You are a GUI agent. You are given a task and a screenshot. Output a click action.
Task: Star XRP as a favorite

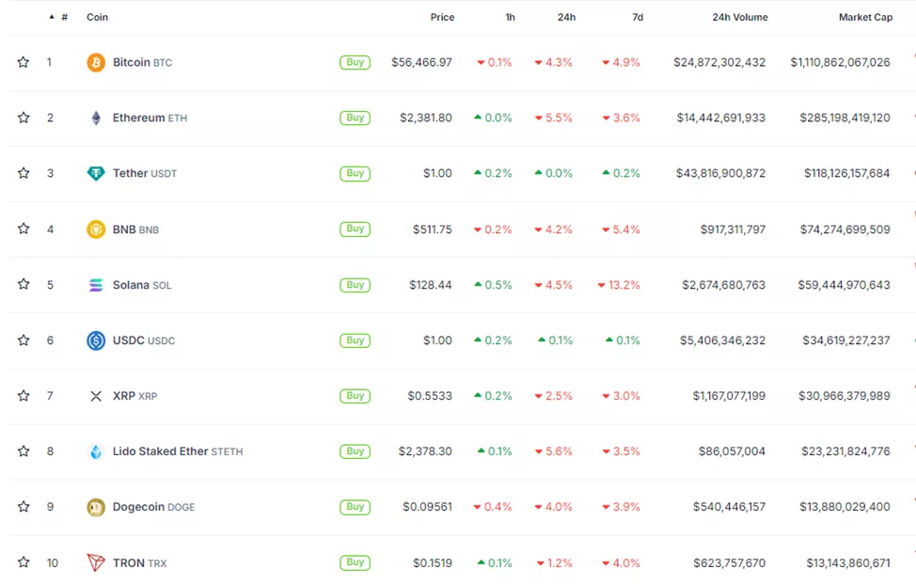point(24,396)
